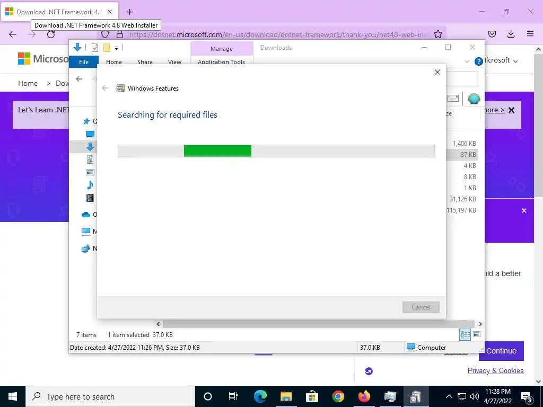Click Windows Features dialog back arrow

tap(106, 89)
